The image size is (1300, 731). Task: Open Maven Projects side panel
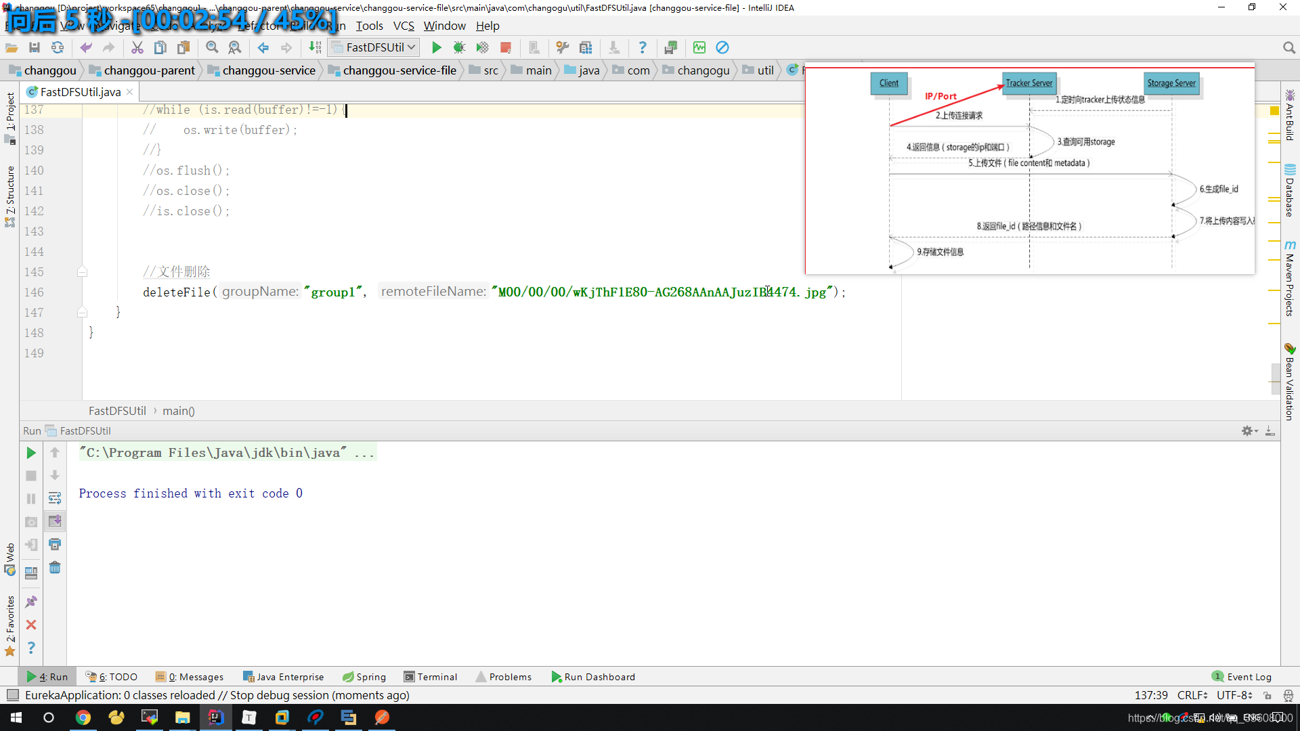tap(1290, 279)
